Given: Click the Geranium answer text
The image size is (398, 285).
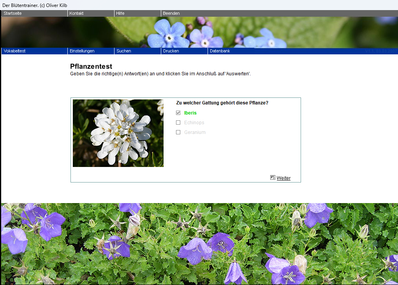Looking at the screenshot, I should tap(195, 132).
